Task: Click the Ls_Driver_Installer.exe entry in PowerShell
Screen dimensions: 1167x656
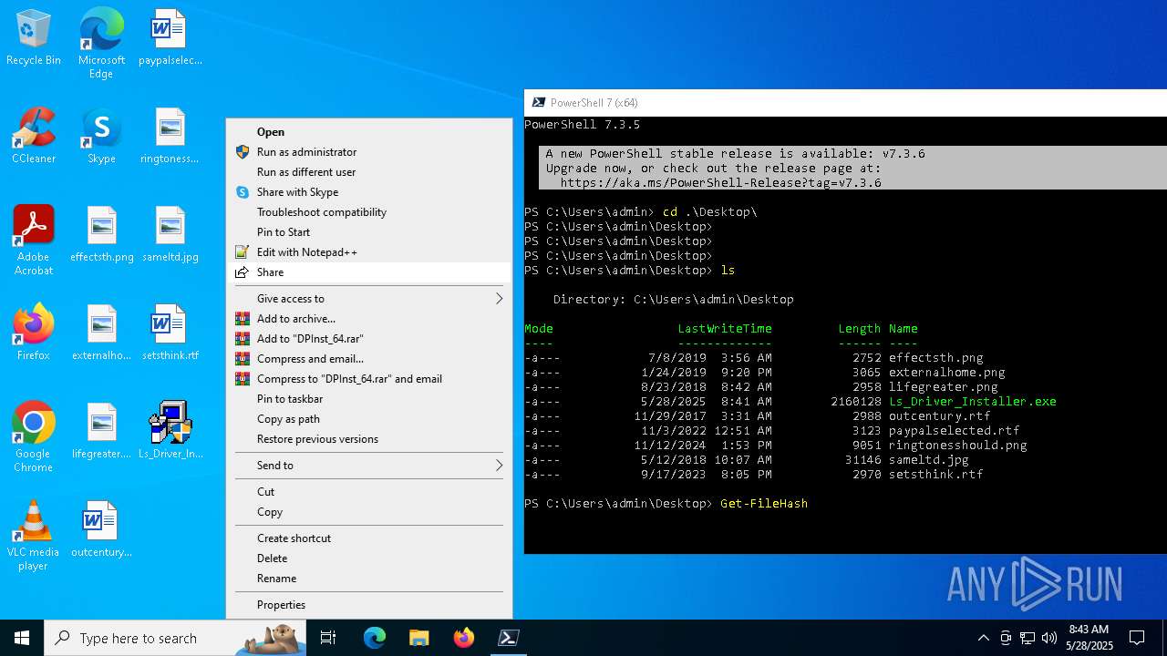Action: click(x=972, y=402)
